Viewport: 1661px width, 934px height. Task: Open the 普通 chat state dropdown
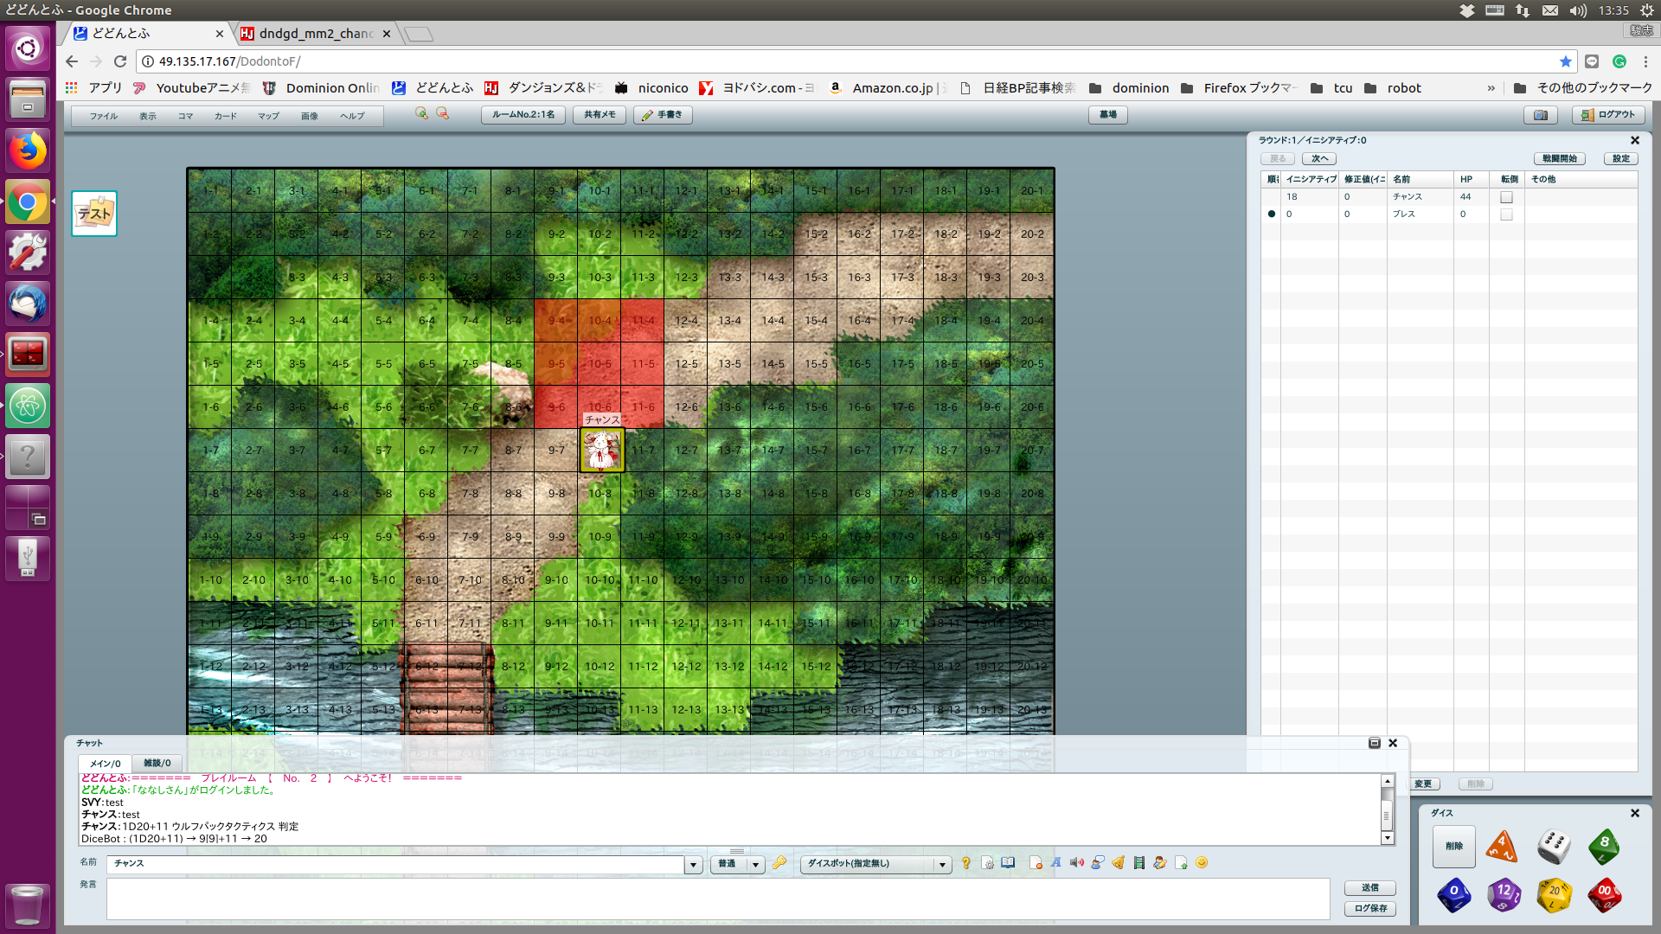pyautogui.click(x=755, y=864)
